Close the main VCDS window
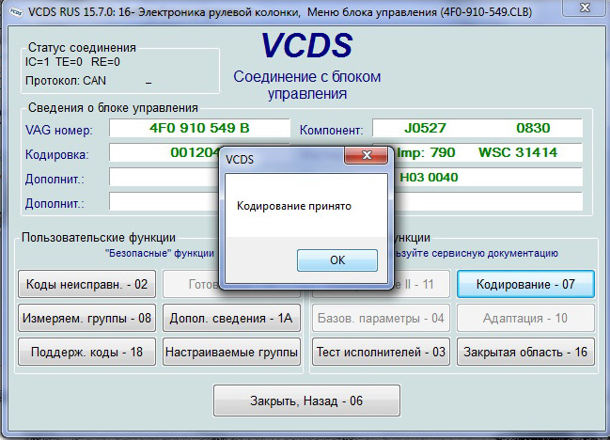This screenshot has width=610, height=440. [x=586, y=8]
